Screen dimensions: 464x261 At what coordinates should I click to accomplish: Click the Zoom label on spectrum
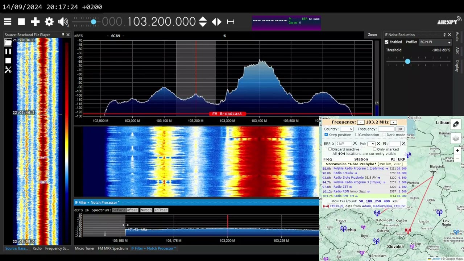(372, 35)
